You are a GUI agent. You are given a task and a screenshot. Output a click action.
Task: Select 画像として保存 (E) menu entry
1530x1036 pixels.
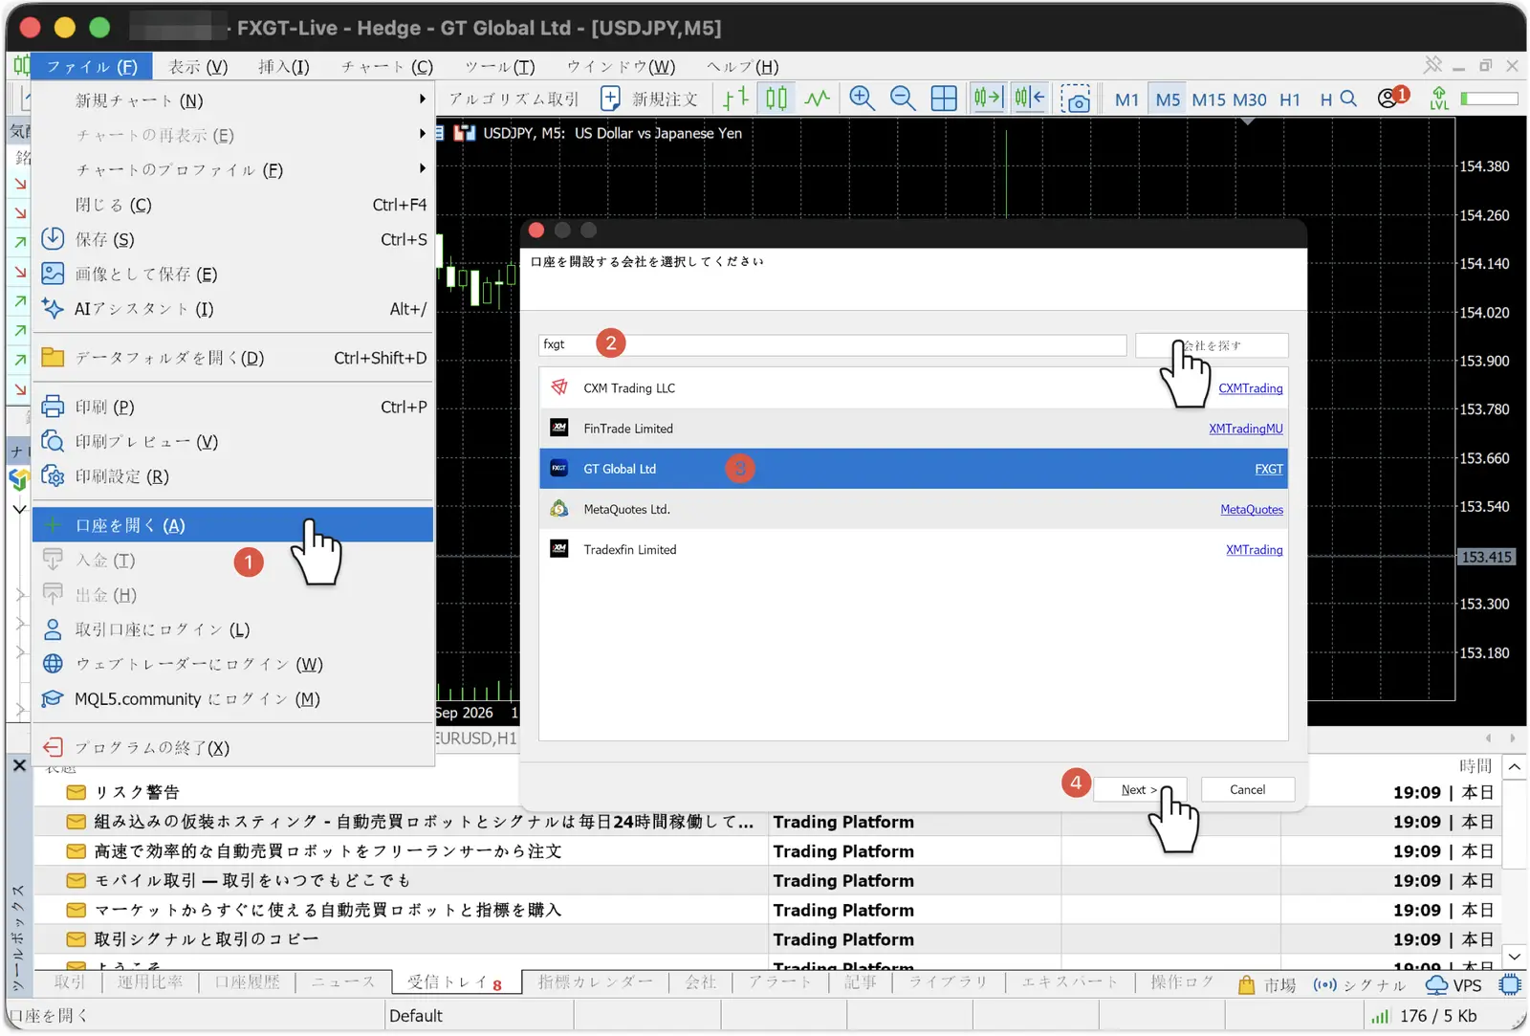(233, 275)
